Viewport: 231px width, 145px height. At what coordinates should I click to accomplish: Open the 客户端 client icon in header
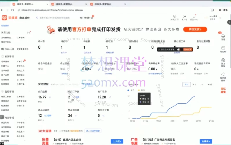[184, 16]
